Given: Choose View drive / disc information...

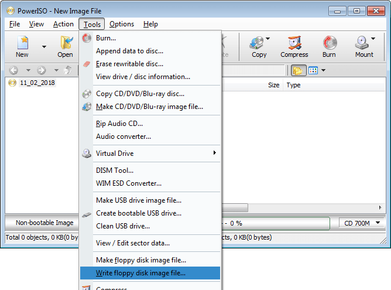Looking at the screenshot, I should 150,77.
